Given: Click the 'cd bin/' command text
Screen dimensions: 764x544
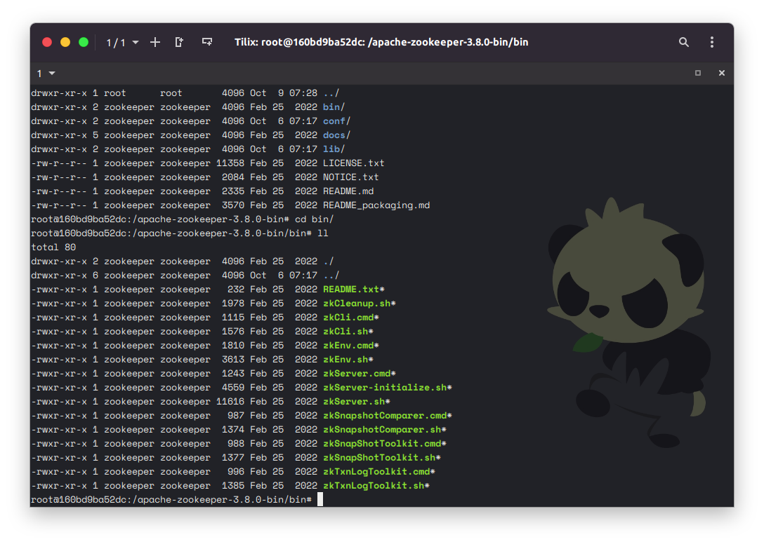Looking at the screenshot, I should (315, 219).
